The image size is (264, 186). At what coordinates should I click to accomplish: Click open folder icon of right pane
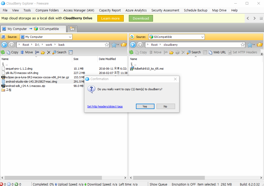[x=260, y=45]
